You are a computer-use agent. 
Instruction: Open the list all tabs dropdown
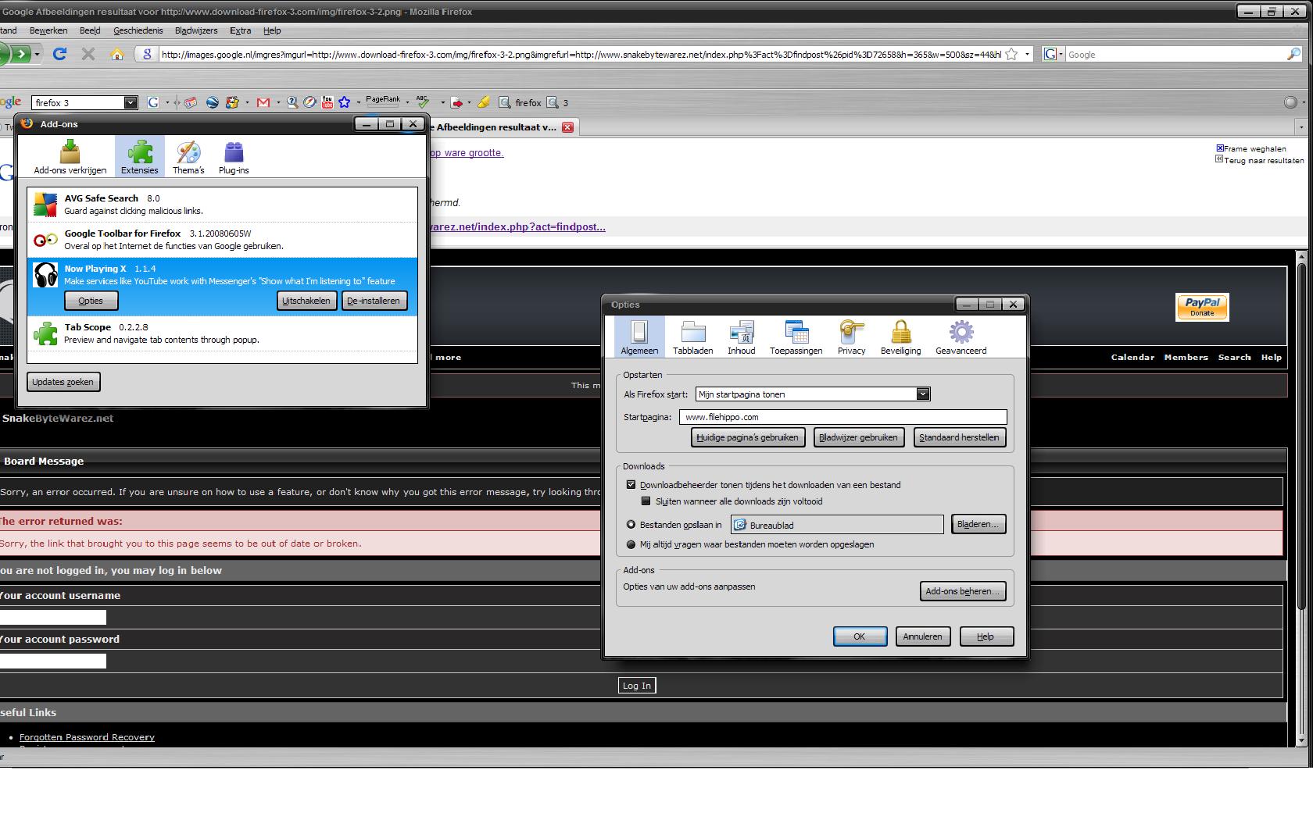click(1301, 127)
